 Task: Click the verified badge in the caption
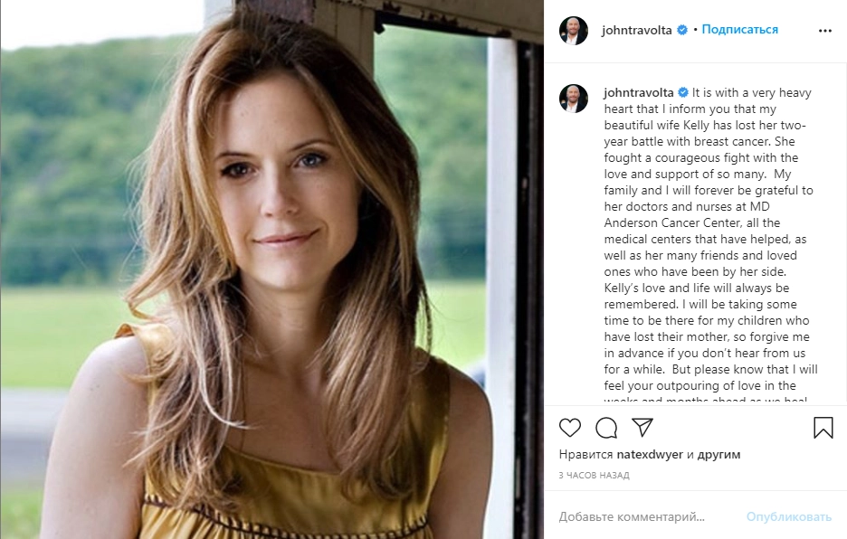click(x=683, y=92)
